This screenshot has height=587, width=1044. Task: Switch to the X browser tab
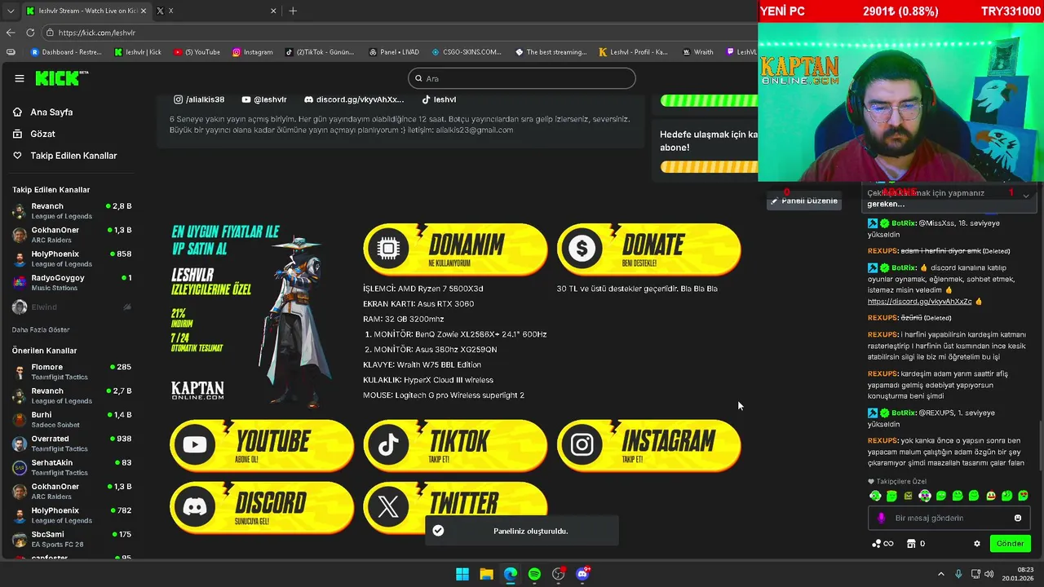pos(215,11)
